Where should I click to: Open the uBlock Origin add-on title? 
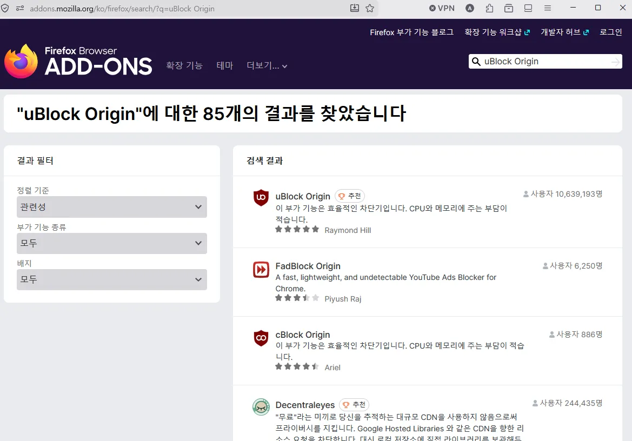point(303,197)
